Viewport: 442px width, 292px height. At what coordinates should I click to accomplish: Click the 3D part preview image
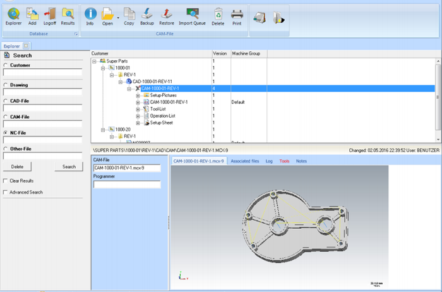280,227
